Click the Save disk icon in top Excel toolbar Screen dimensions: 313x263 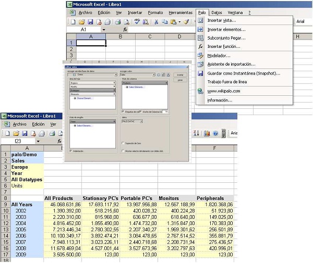pos(90,22)
